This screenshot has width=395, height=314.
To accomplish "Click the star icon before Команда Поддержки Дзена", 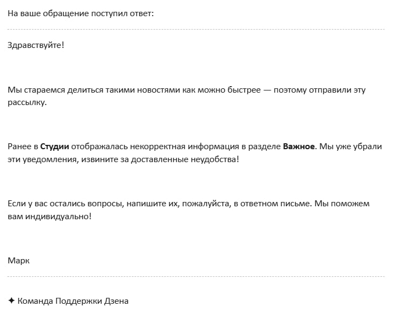I will point(11,301).
